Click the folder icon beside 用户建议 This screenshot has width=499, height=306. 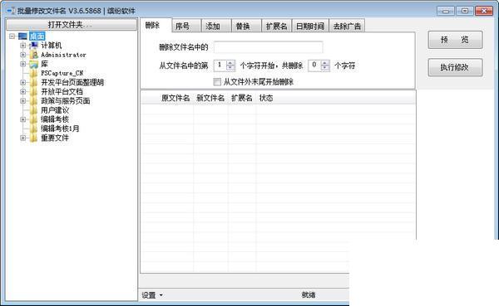tap(34, 110)
